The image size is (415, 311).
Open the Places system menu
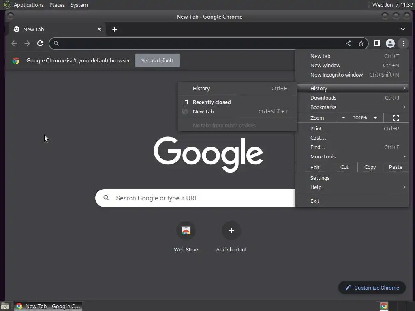[x=57, y=5]
